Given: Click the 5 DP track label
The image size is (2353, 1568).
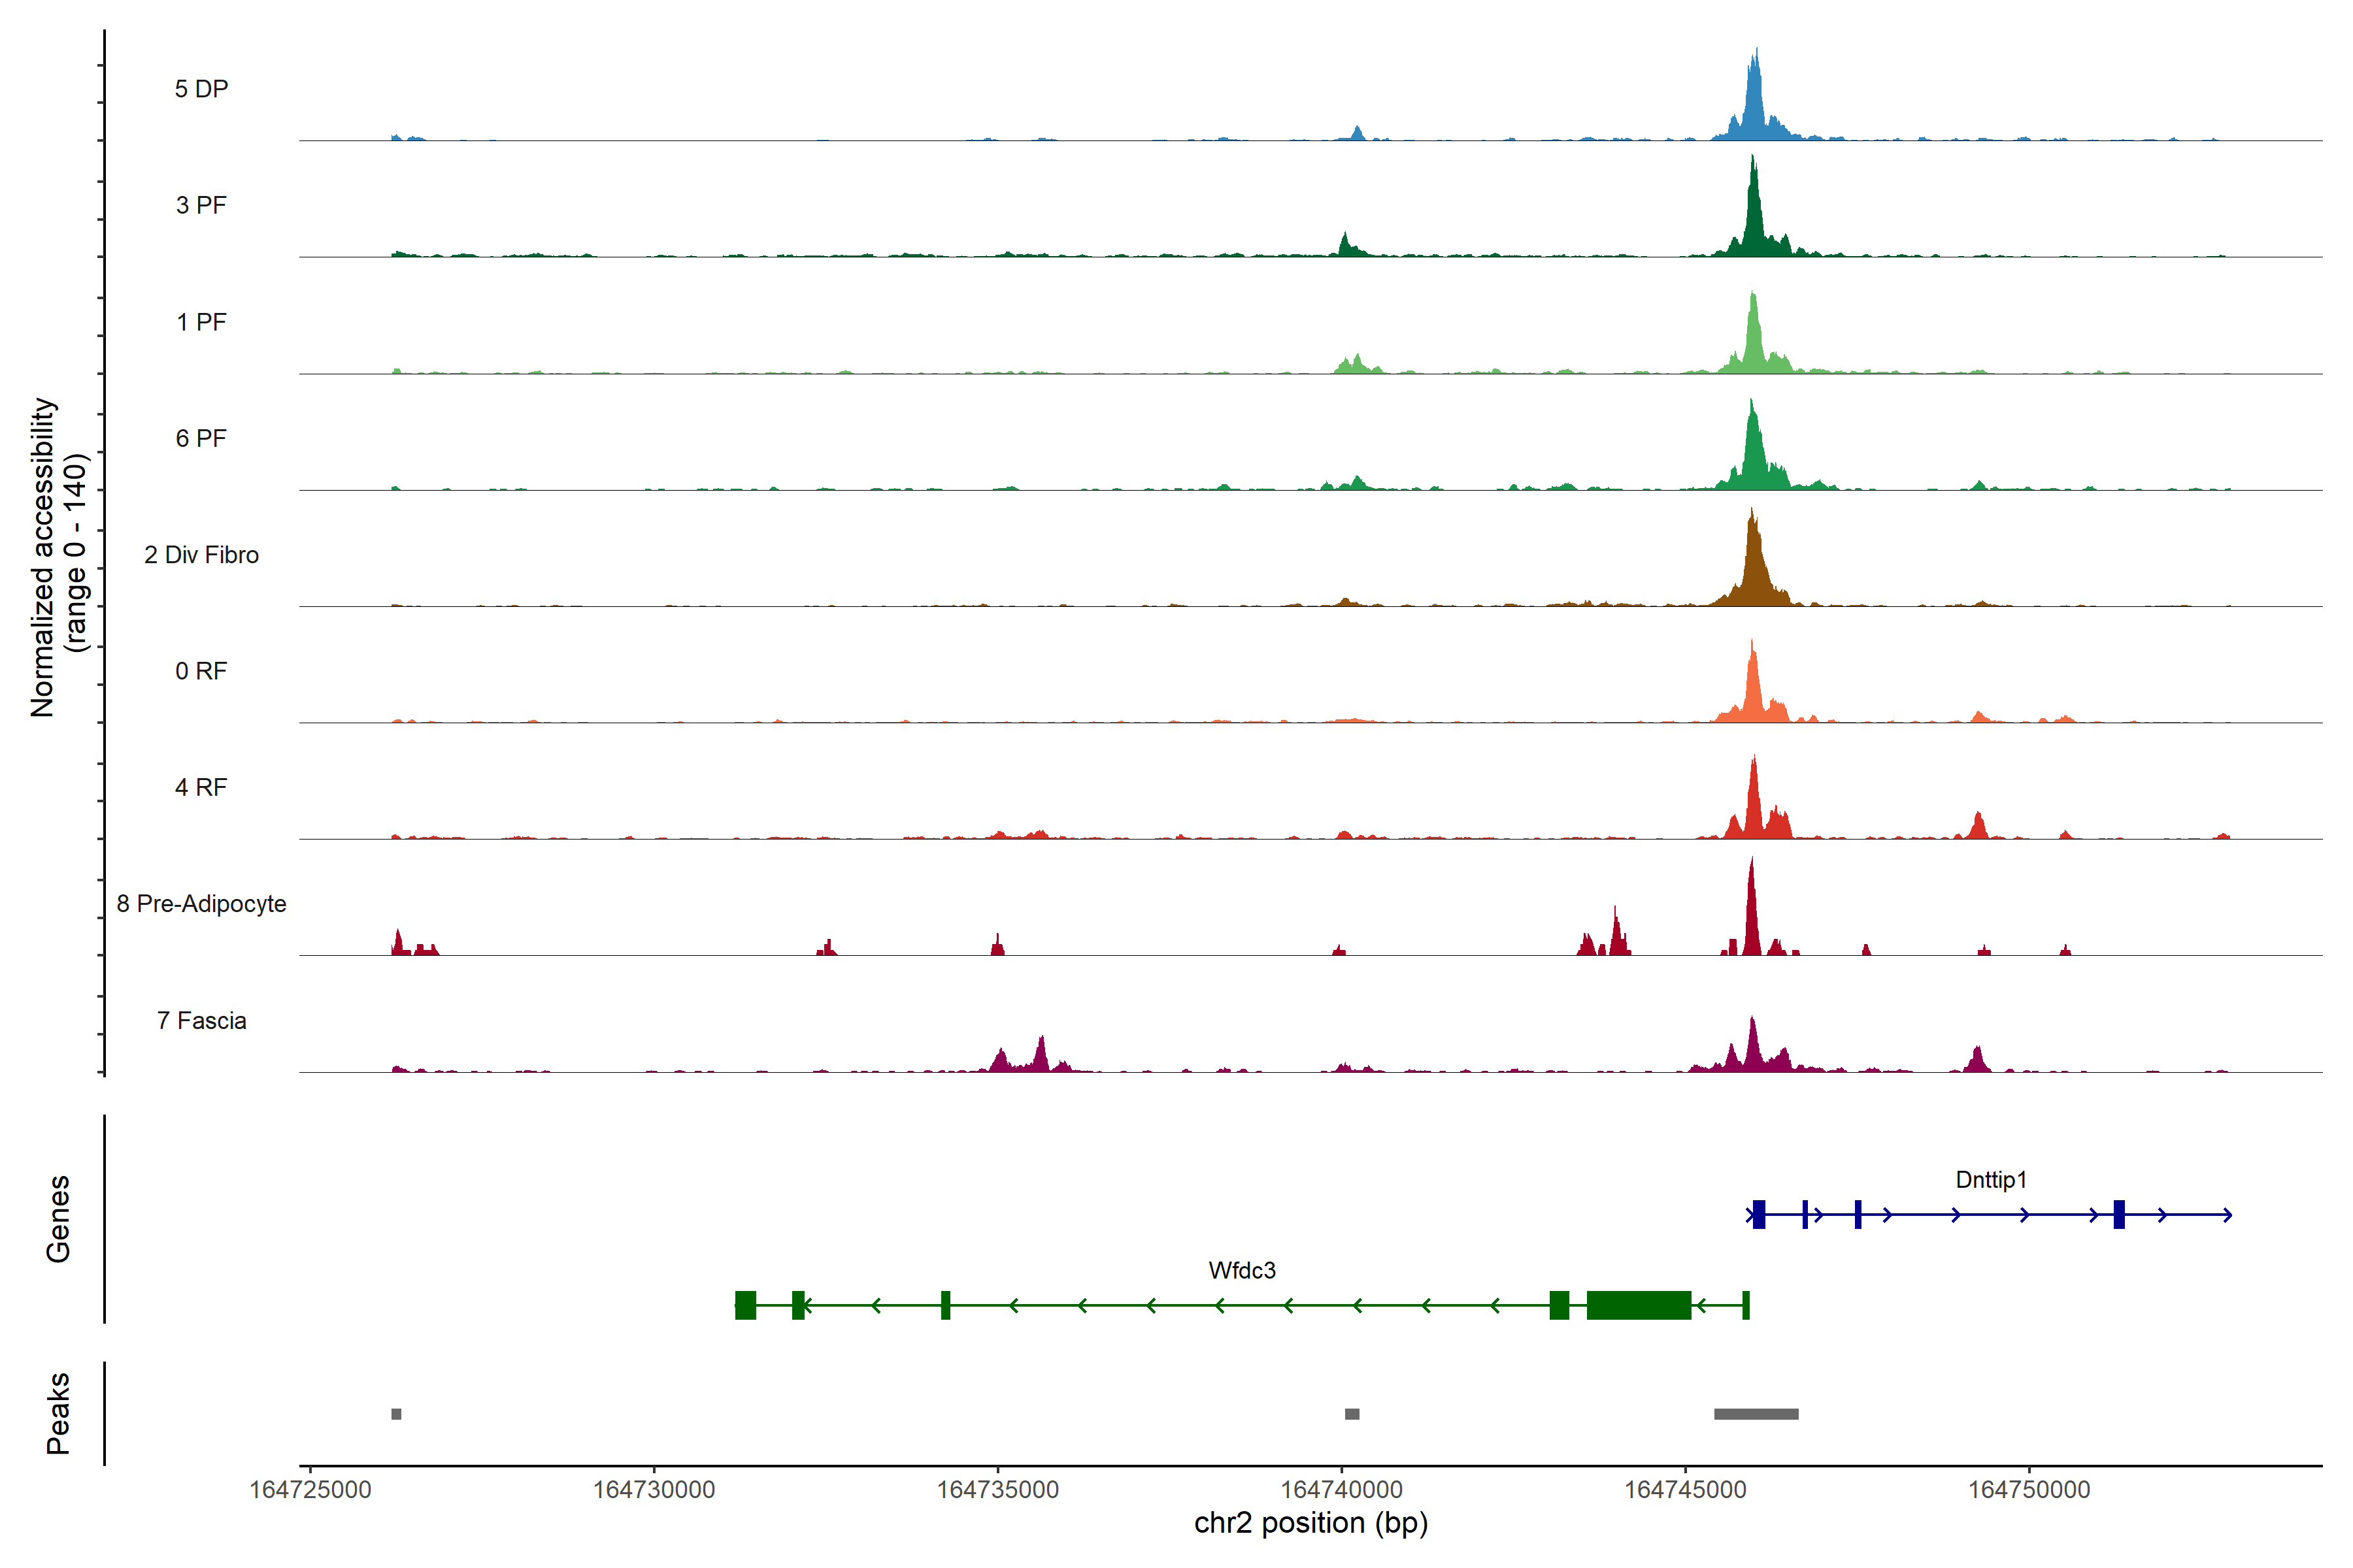Looking at the screenshot, I should (x=201, y=89).
